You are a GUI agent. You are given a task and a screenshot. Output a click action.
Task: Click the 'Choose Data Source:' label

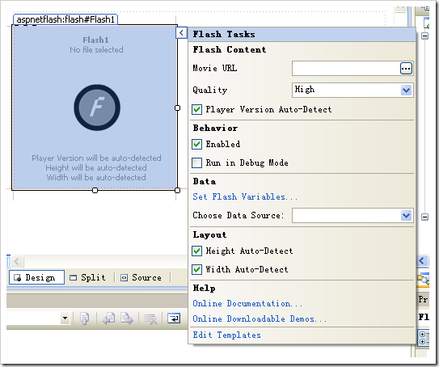click(x=238, y=215)
